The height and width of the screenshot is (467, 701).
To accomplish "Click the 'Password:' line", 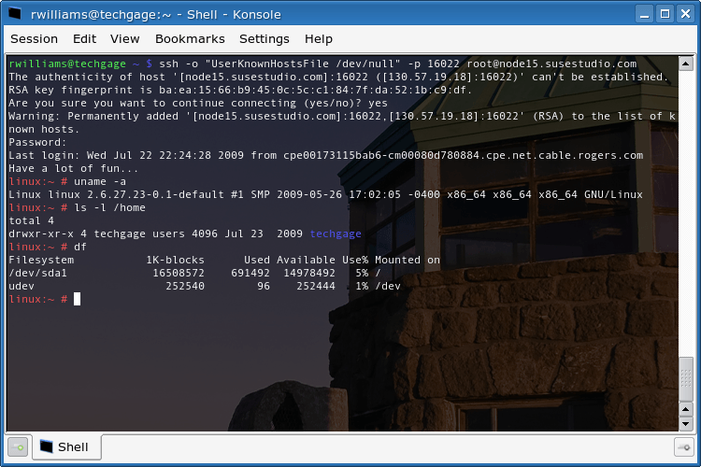I will click(37, 142).
